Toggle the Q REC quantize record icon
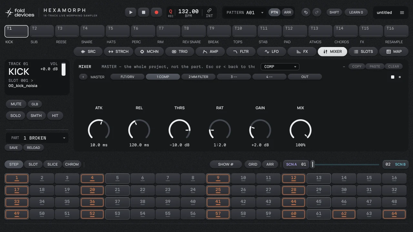 (x=171, y=13)
